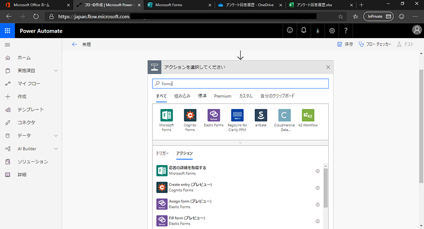Click the download arrow icon in header

(x=318, y=31)
